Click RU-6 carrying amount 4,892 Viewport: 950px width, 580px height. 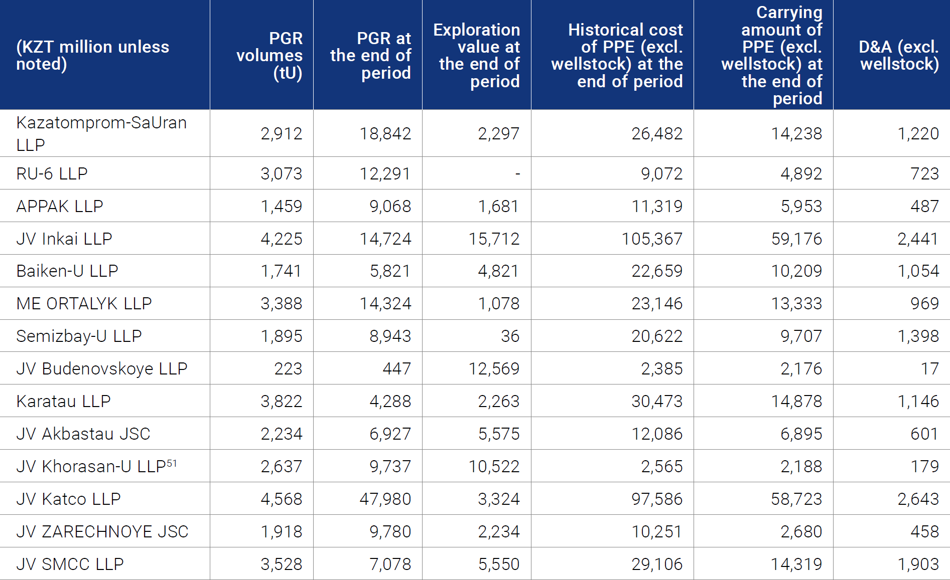801,173
